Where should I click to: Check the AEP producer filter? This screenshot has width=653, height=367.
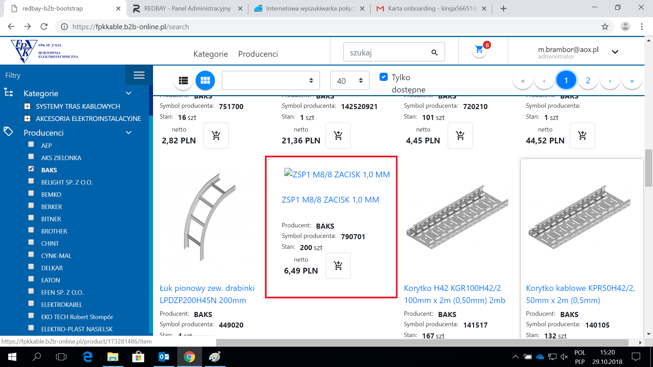31,144
